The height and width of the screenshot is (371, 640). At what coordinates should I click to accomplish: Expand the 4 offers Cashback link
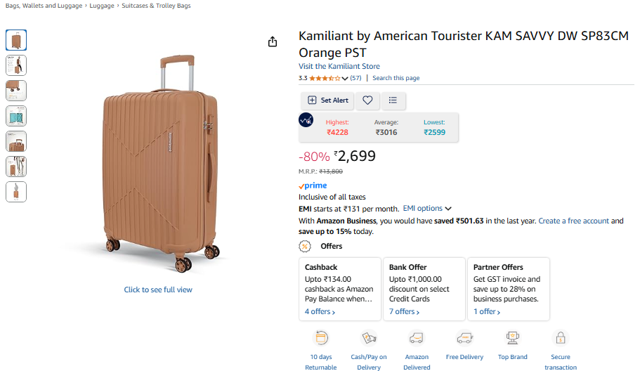coord(320,311)
